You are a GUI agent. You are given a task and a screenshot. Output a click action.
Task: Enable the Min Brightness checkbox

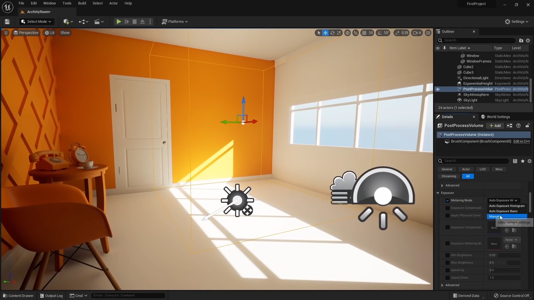447,255
